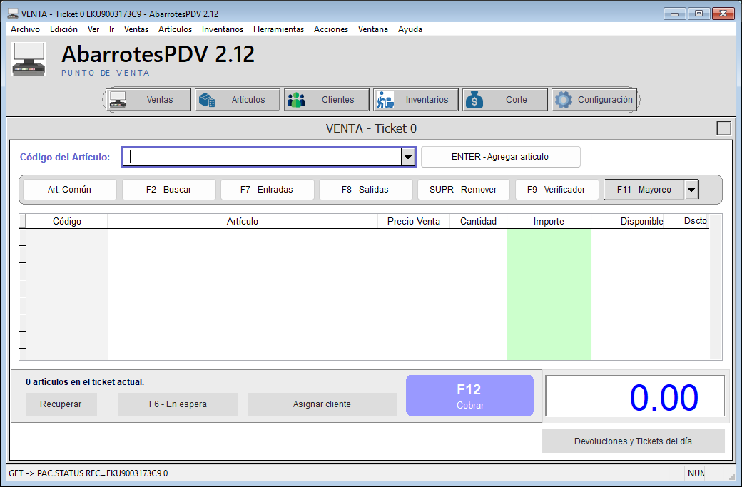Click the Dscto column header
742x487 pixels.
(x=686, y=221)
